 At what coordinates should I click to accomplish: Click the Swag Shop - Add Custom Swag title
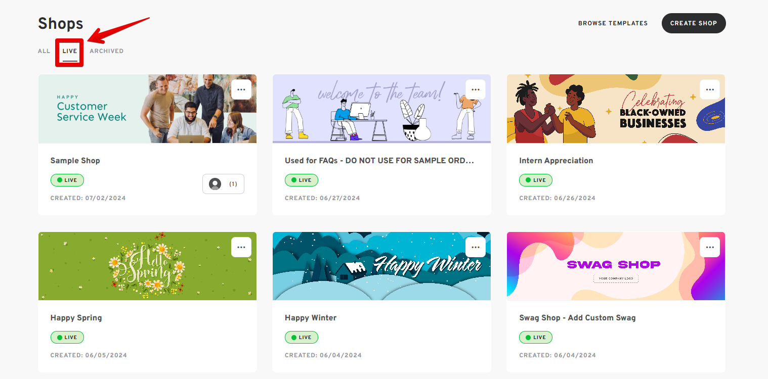click(x=577, y=318)
